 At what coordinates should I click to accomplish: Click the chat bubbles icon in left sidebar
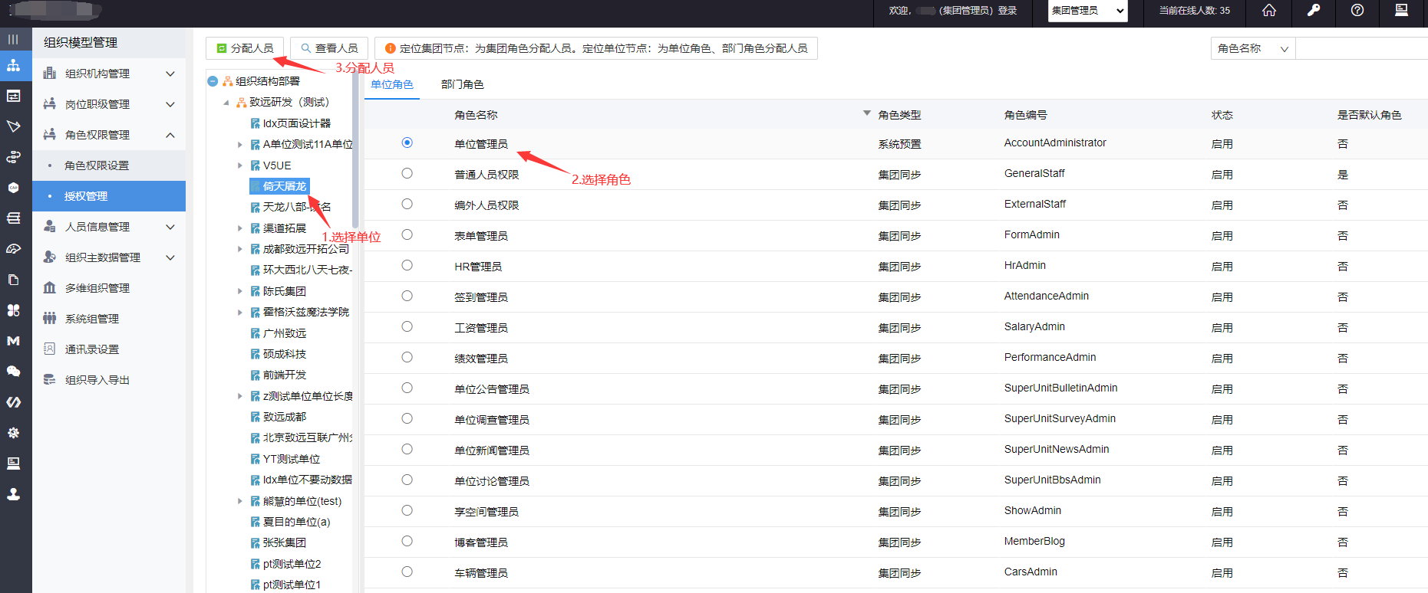pos(14,372)
